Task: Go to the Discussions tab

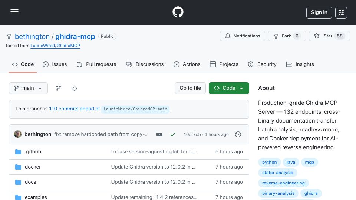Action: pos(145,64)
